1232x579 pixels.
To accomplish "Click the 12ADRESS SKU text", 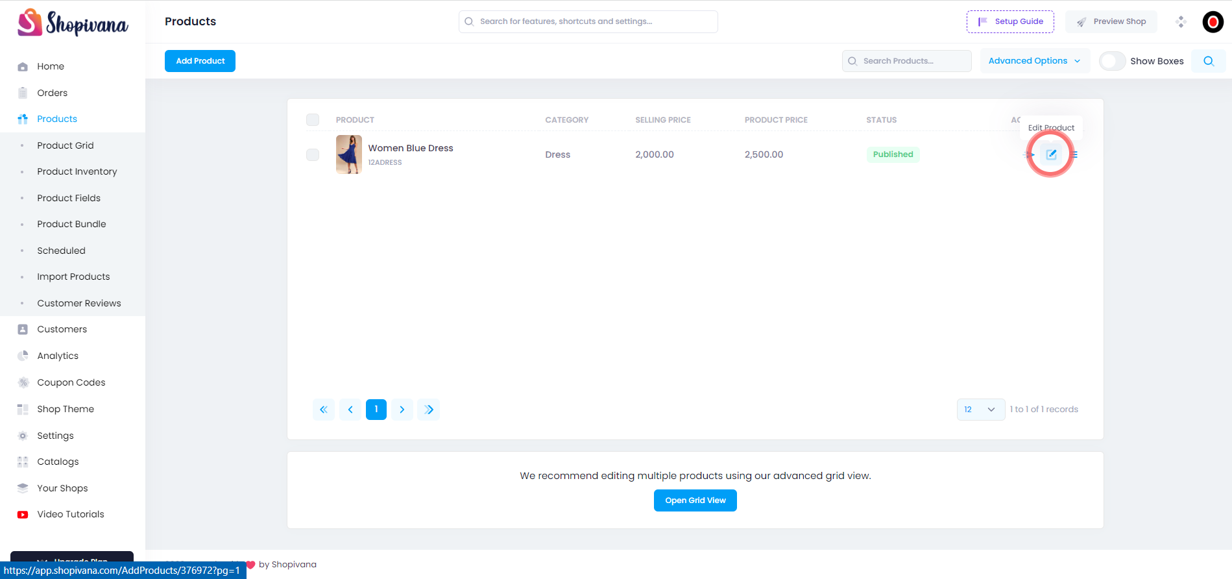I will point(385,162).
